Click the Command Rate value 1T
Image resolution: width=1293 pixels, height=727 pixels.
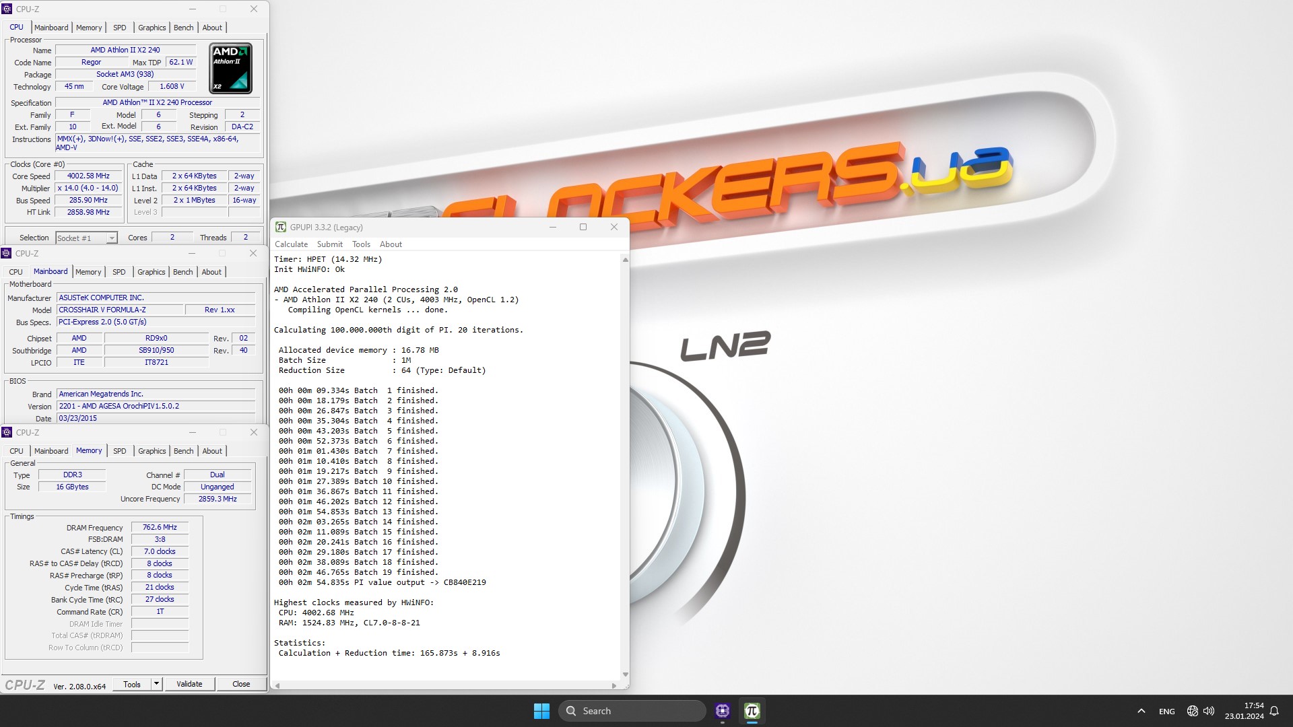[160, 611]
